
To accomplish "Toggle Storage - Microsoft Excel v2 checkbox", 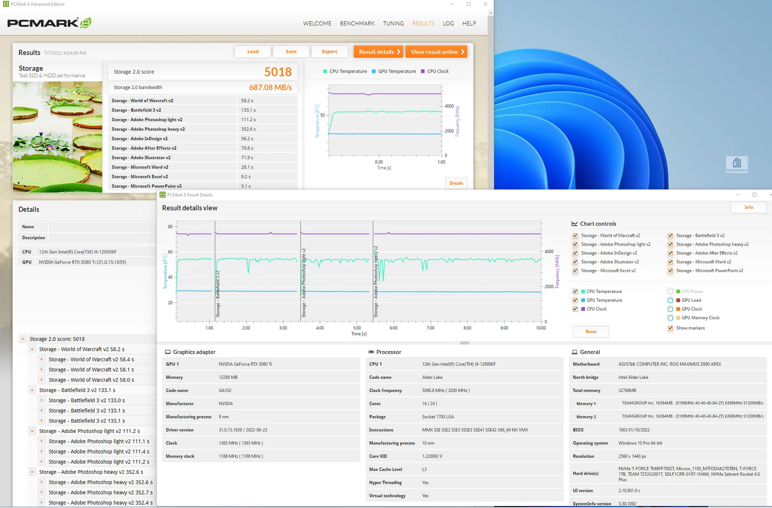I will [575, 271].
